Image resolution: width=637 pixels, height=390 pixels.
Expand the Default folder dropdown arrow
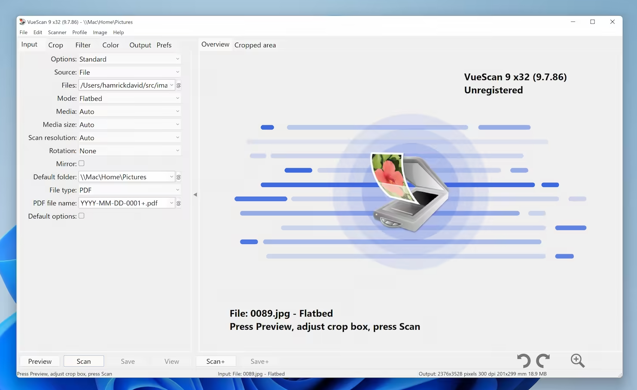171,177
